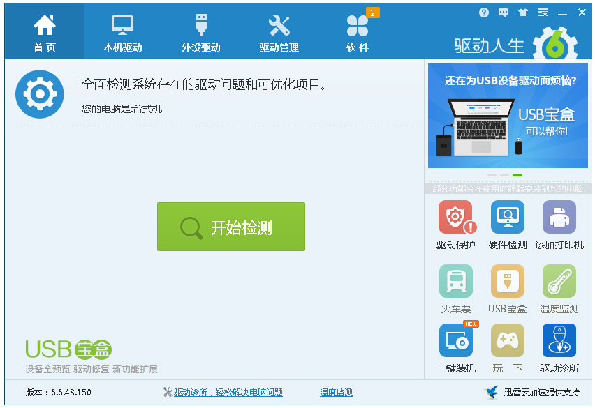
Task: Click the orange badge showing 2 on 软件
Action: (x=373, y=13)
